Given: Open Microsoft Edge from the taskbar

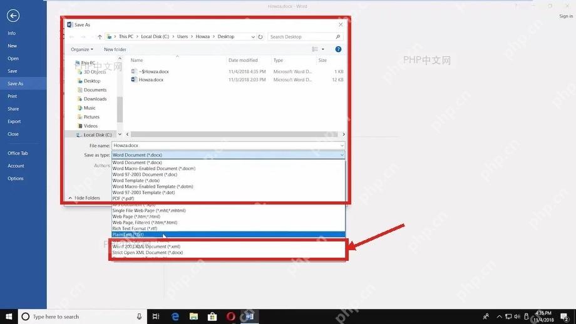Looking at the screenshot, I should (x=175, y=316).
